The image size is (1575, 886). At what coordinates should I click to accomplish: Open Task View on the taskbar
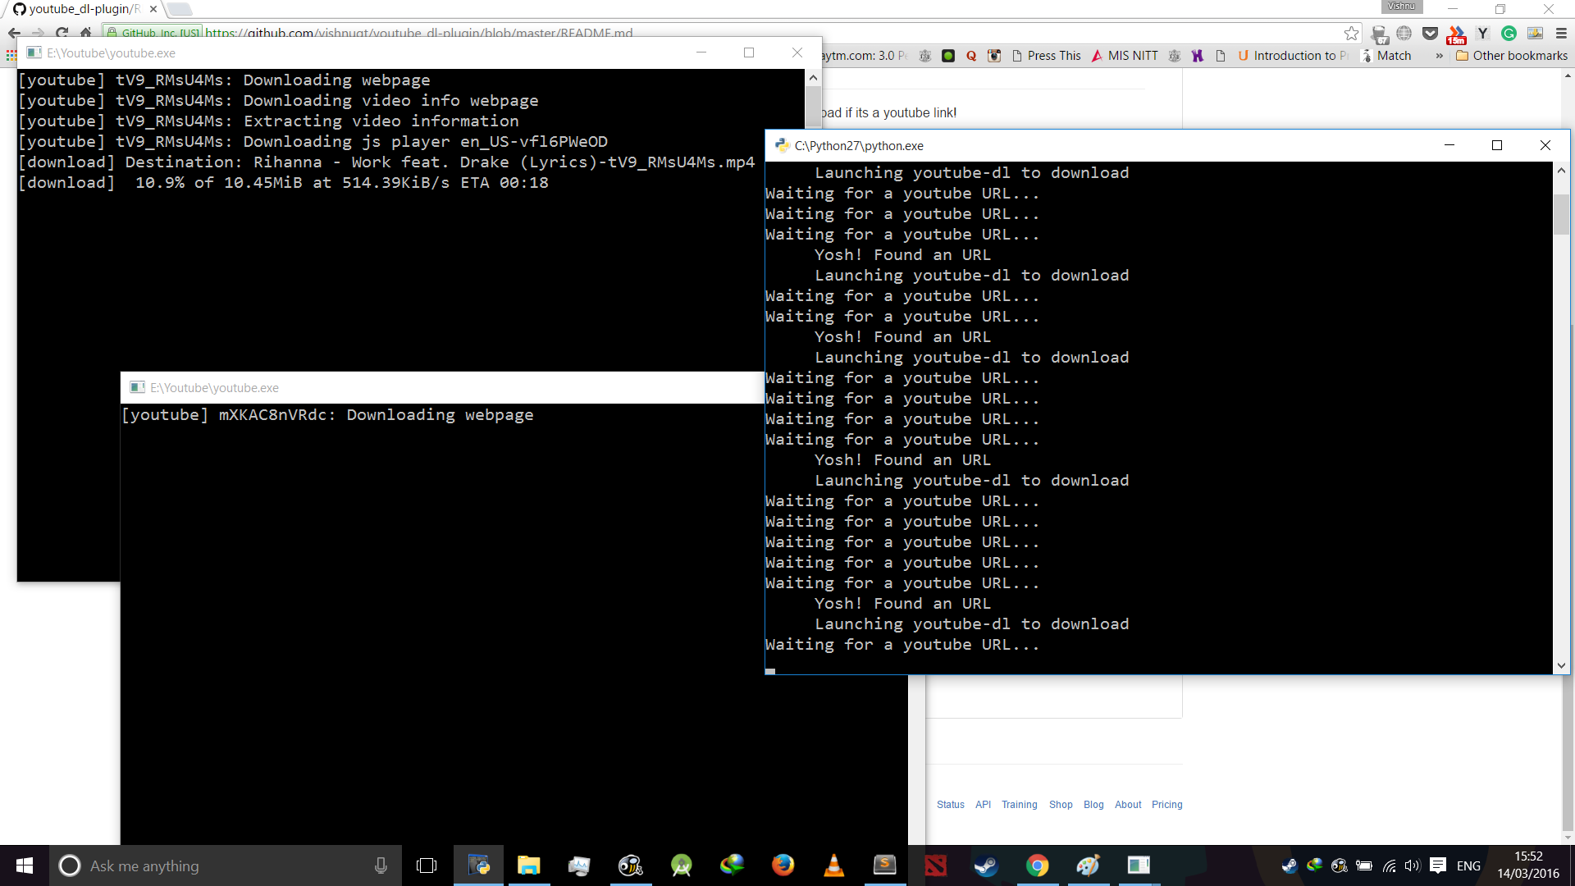tap(427, 865)
